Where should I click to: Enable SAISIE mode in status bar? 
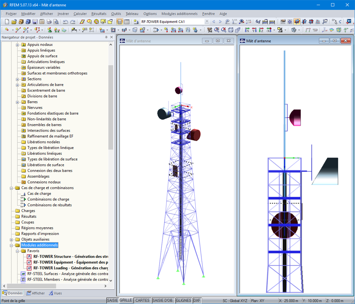[113, 300]
